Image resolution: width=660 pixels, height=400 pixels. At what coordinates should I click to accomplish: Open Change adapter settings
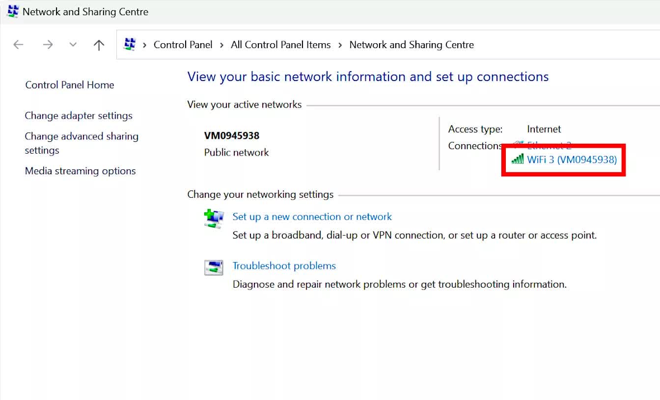(79, 116)
